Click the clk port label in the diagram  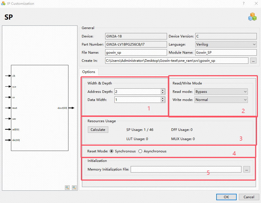click(x=14, y=76)
